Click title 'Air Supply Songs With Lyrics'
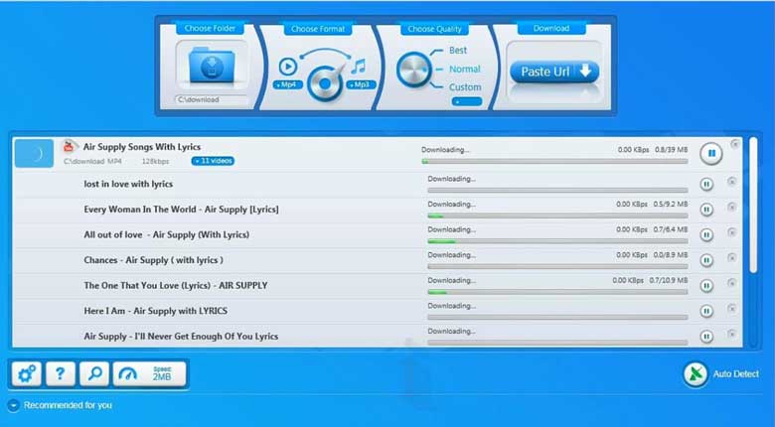Viewport: 775px width, 427px height. pos(142,147)
